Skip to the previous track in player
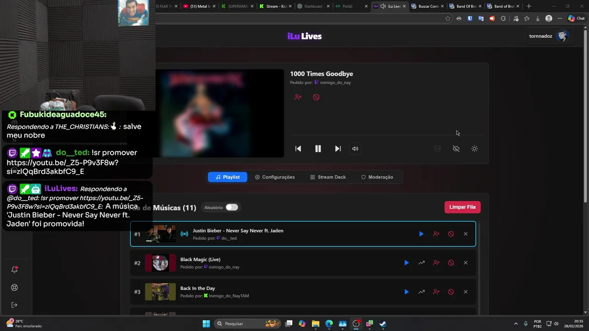Viewport: 589px width, 331px height. (298, 148)
